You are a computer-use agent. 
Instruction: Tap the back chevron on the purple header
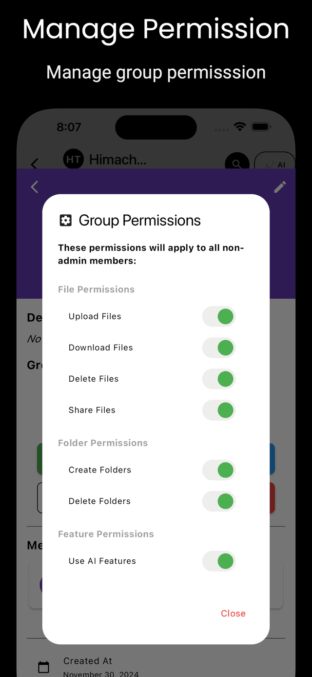pos(34,187)
